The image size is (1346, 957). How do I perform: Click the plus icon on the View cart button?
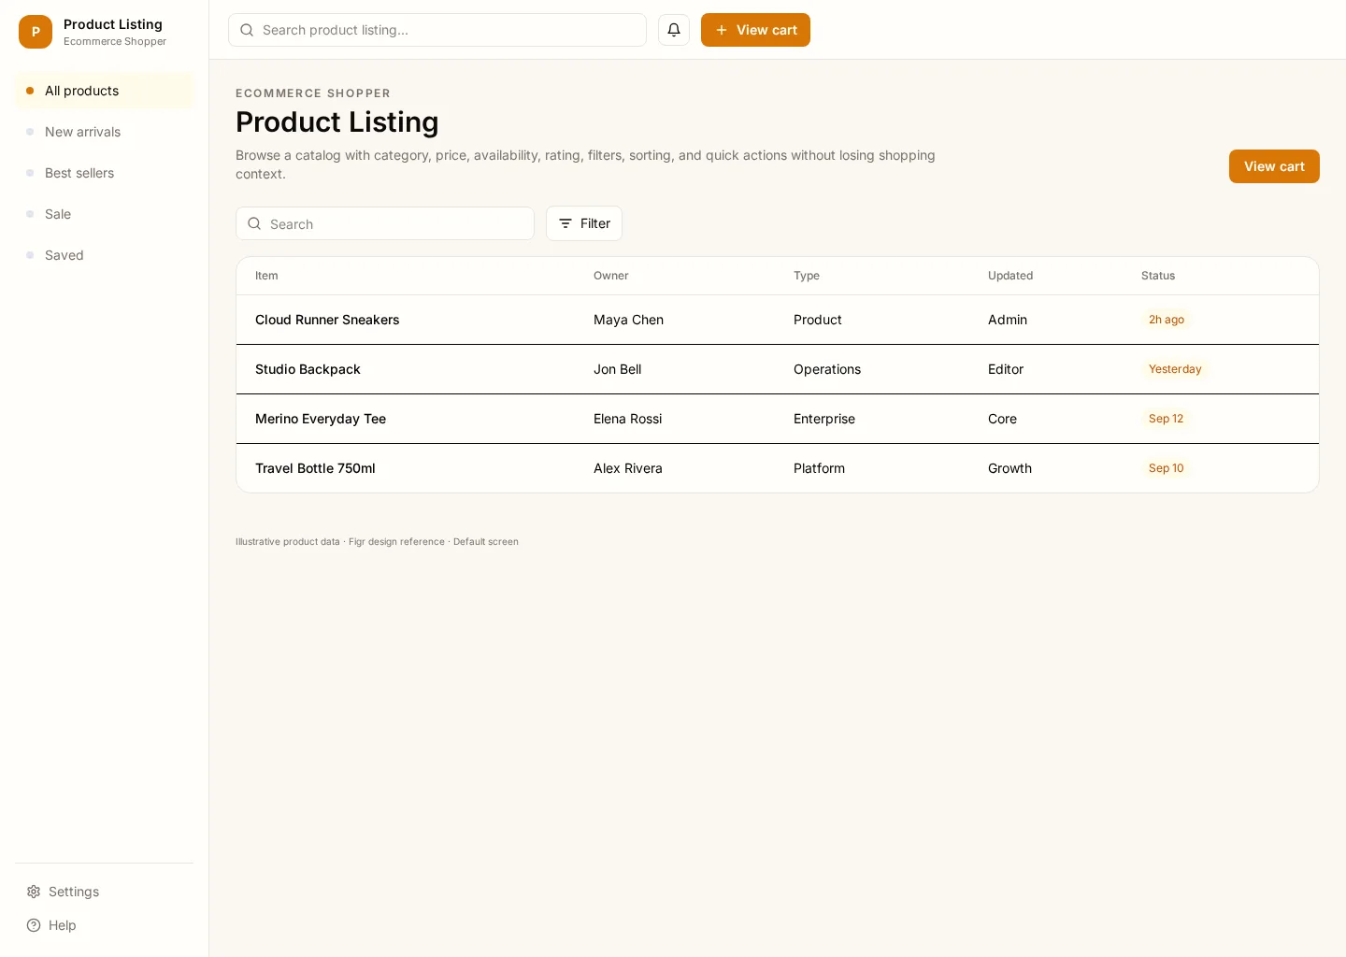pyautogui.click(x=722, y=30)
